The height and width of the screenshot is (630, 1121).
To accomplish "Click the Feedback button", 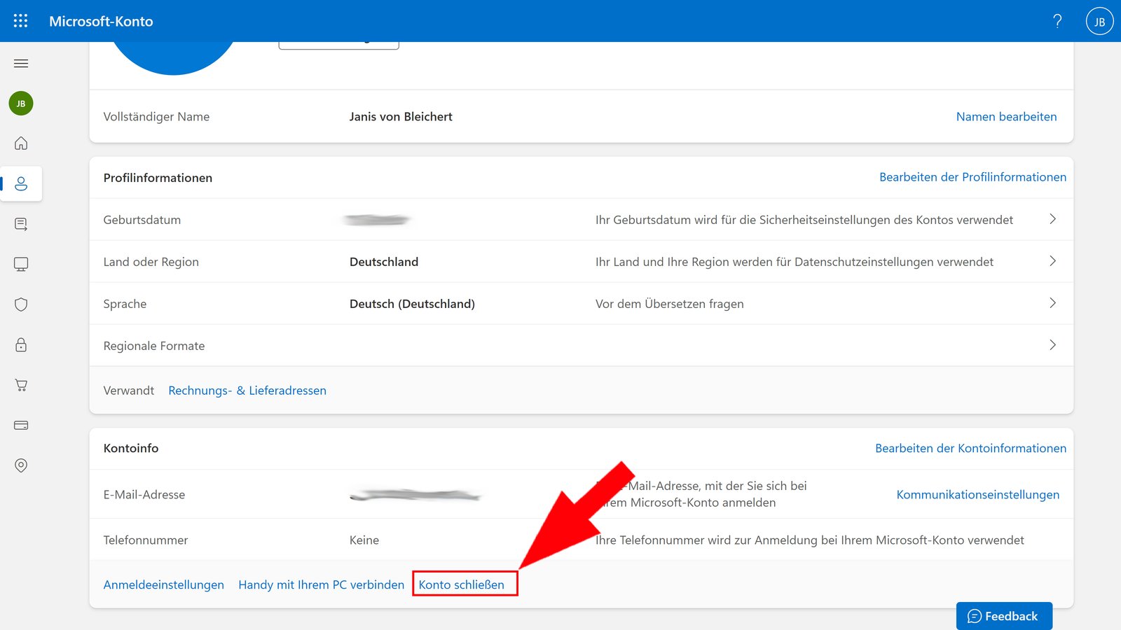I will point(1004,615).
